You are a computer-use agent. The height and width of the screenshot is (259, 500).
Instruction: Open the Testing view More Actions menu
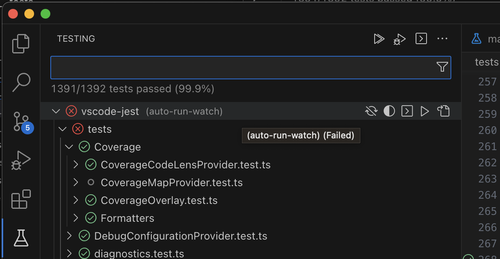442,39
